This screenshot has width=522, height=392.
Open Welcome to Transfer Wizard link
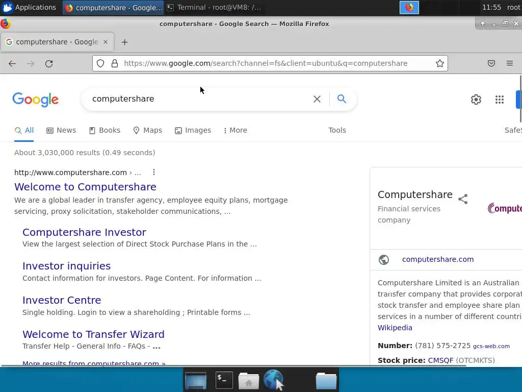point(94,334)
